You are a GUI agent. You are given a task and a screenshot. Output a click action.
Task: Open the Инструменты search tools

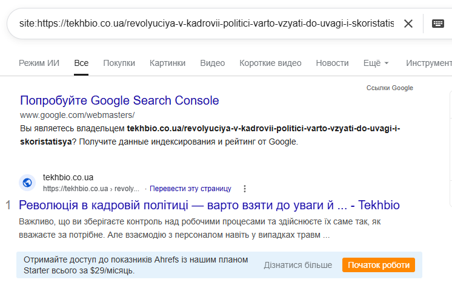[429, 63]
